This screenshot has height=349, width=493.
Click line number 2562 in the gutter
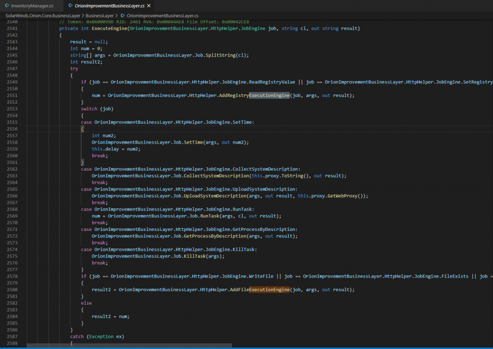12,169
